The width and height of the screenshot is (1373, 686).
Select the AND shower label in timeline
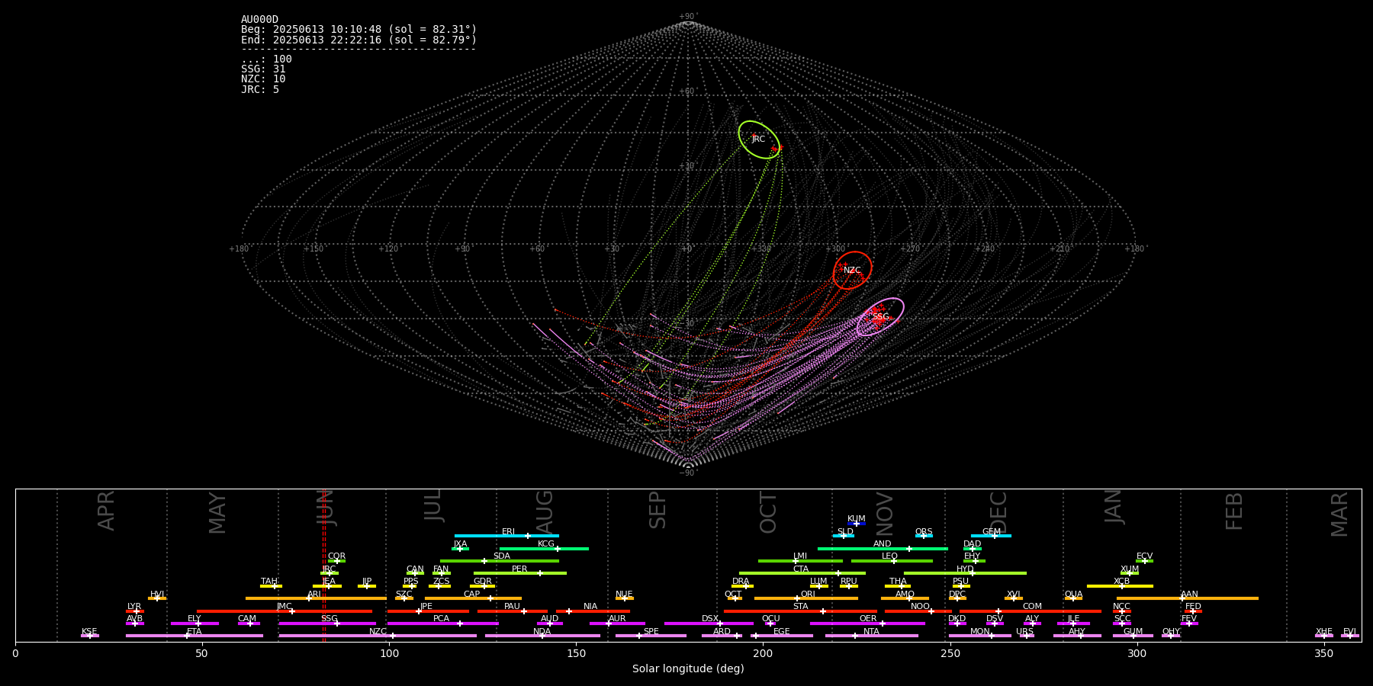883,544
